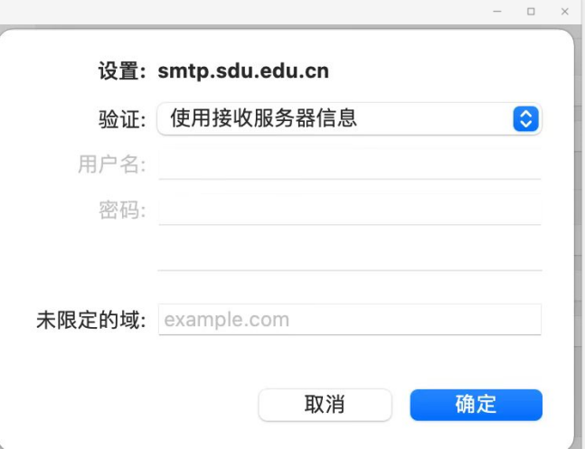The image size is (585, 449).
Task: Maximize the window in title bar
Action: click(531, 12)
